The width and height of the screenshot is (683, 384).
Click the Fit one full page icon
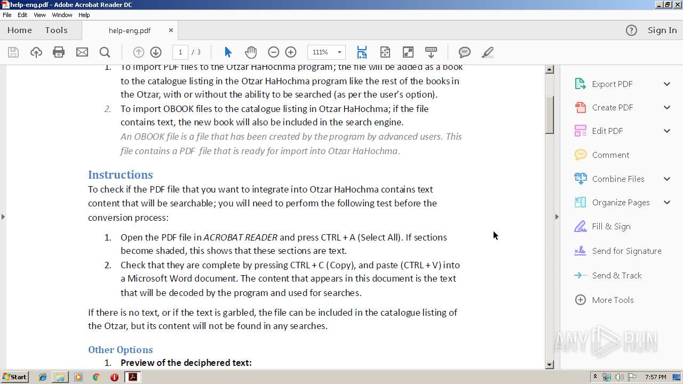click(385, 52)
